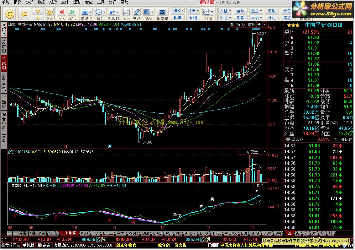The height and width of the screenshot is (250, 355).
Task: Open the 报价 menu
Action: coord(17,2)
